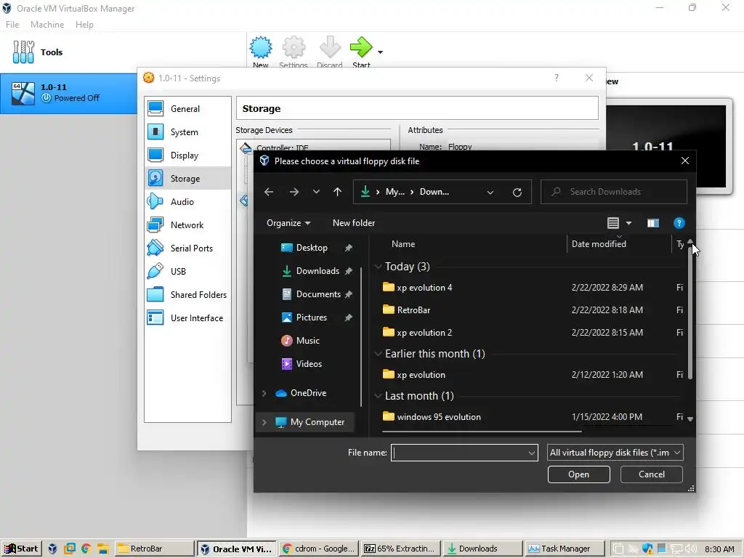Click the Windows Start button
The width and height of the screenshot is (744, 558).
click(21, 549)
